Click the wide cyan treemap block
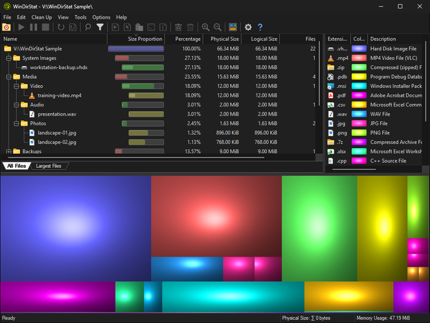Screen dimensions: 430x323 tap(233, 297)
